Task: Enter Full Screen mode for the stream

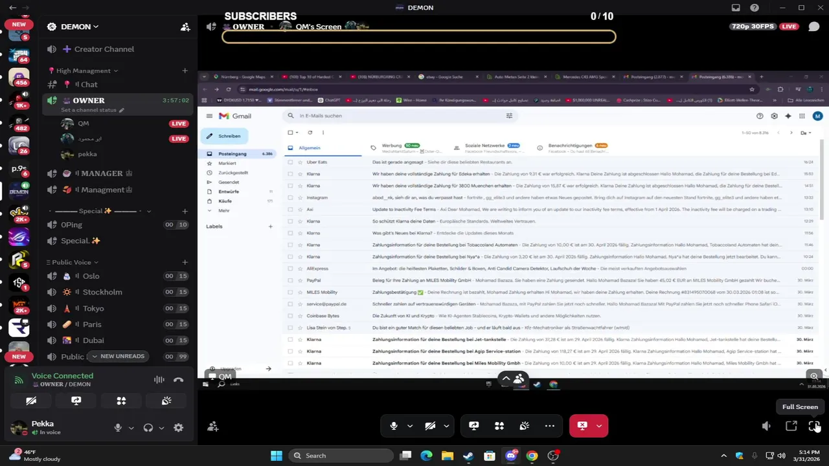Action: coord(814,426)
